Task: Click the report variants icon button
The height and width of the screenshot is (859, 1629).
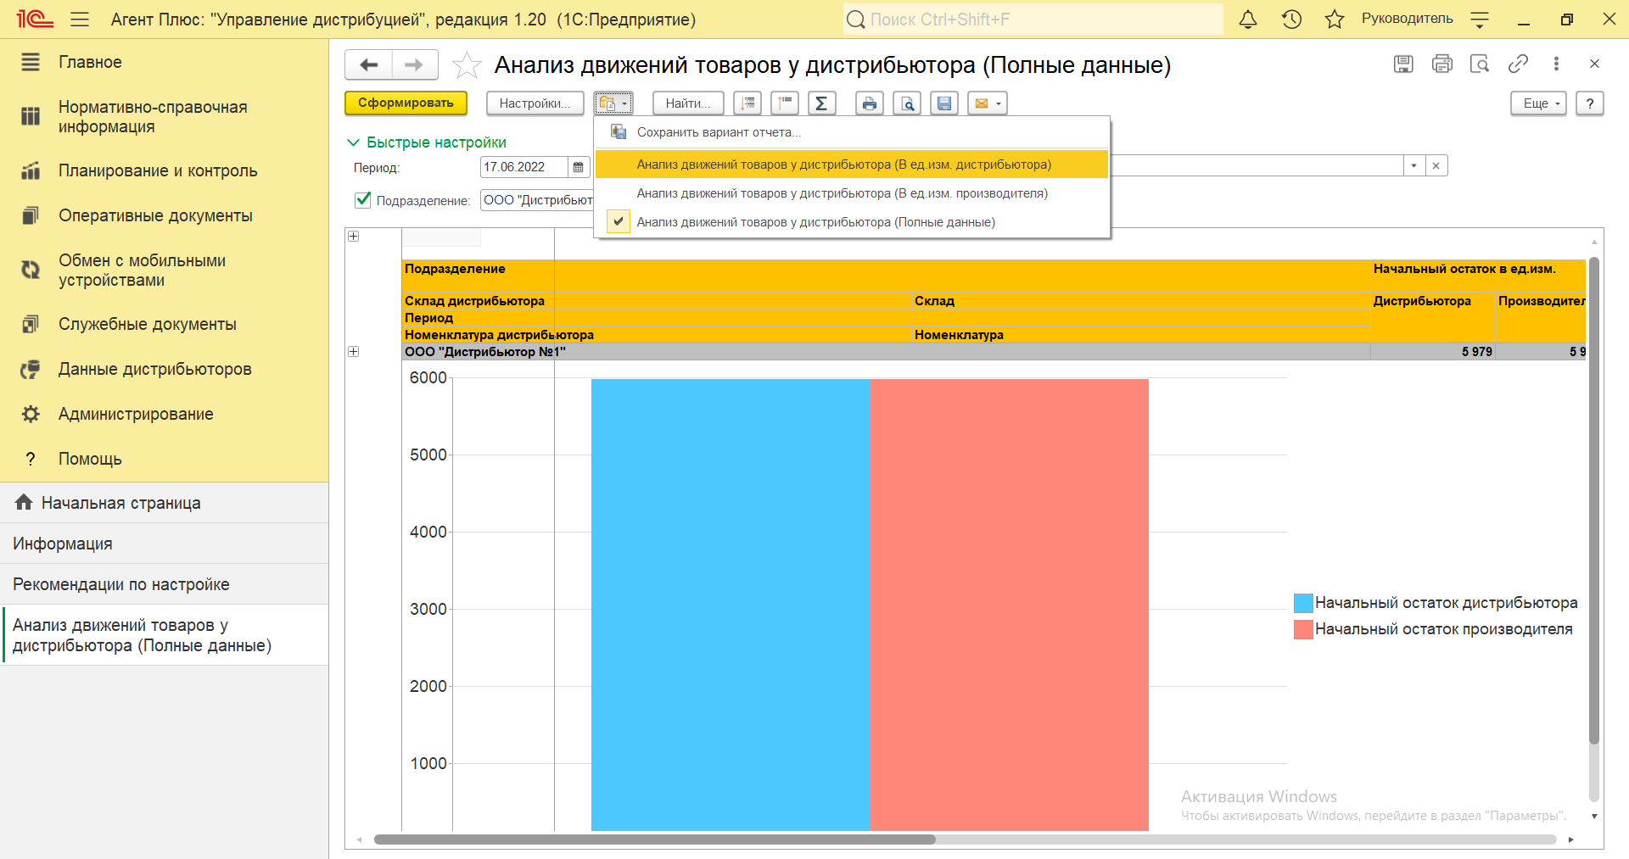Action: pyautogui.click(x=613, y=103)
